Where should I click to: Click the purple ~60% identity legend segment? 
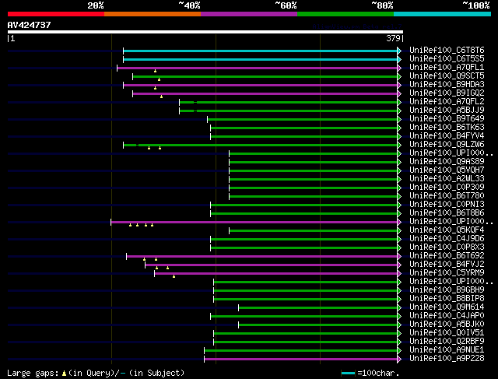[x=249, y=14]
